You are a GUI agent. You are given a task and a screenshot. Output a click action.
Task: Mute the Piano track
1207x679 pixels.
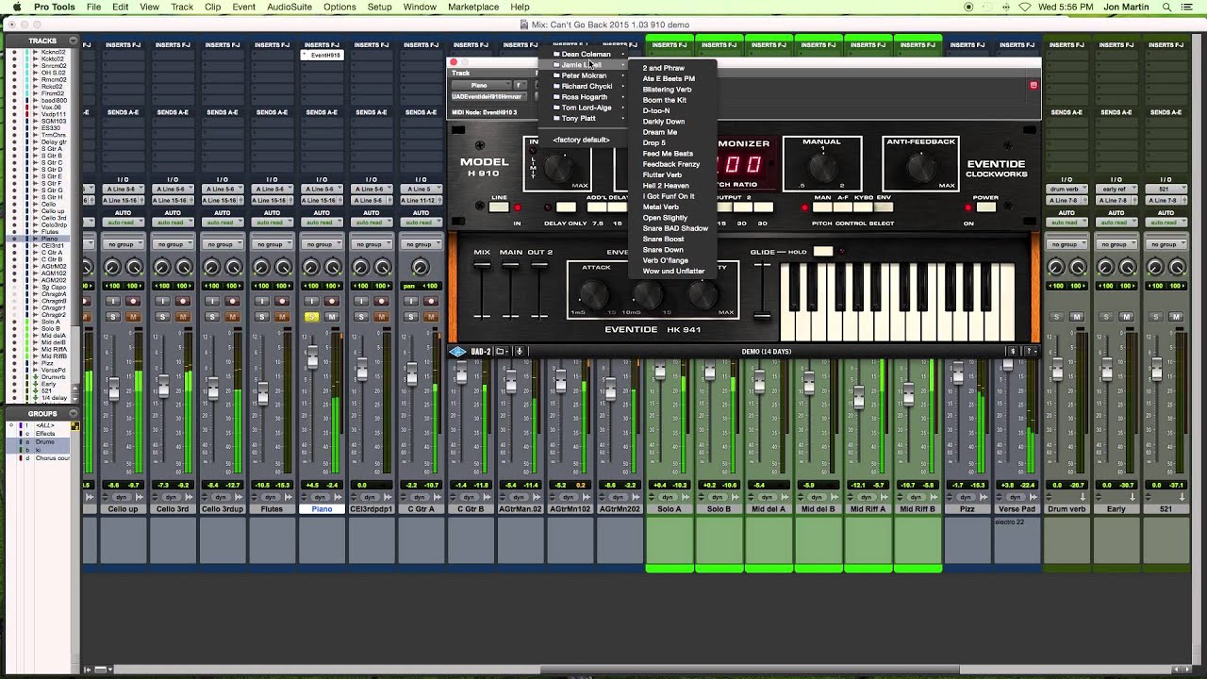pos(332,317)
